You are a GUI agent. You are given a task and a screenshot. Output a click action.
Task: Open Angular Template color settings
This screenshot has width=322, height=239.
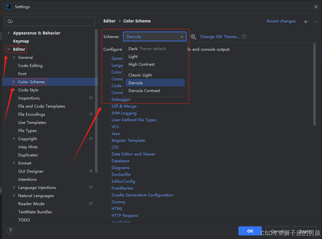point(128,140)
